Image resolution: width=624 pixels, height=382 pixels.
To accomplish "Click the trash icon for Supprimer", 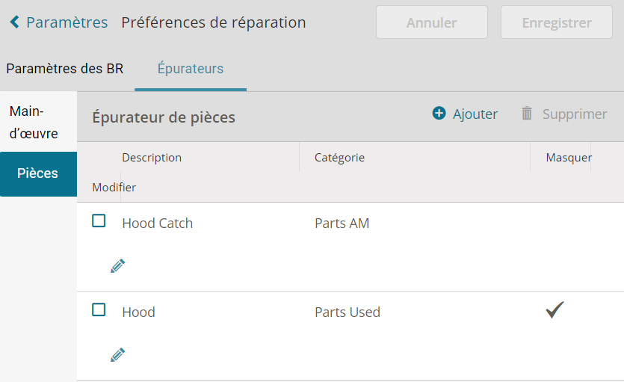I will coord(527,114).
